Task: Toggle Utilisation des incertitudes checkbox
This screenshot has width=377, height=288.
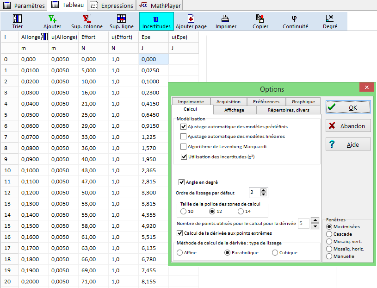Action: tap(184, 157)
